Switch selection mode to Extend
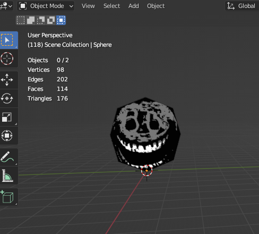The width and height of the screenshot is (259, 234). click(31, 20)
